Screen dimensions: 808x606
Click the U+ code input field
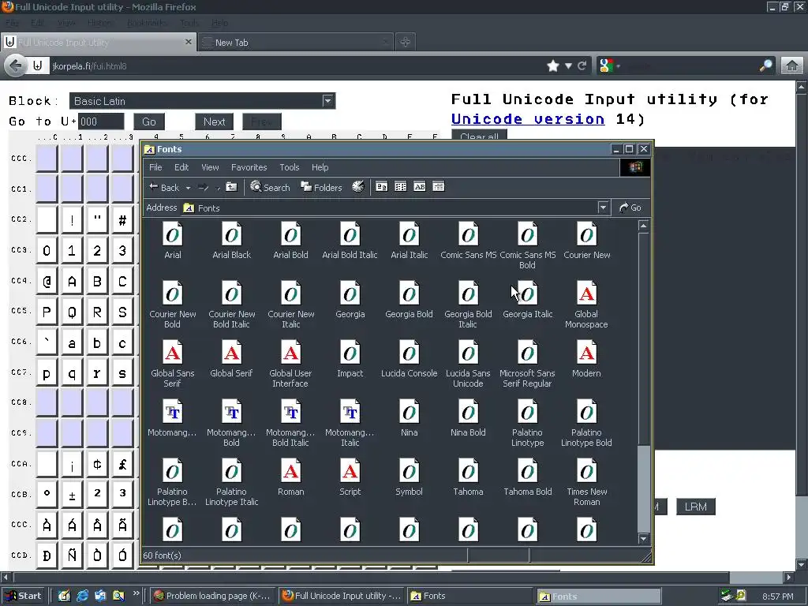coord(101,122)
